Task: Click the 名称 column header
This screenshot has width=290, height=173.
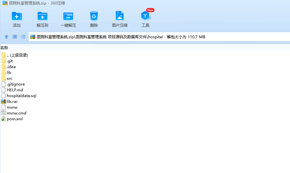Action: point(4,48)
